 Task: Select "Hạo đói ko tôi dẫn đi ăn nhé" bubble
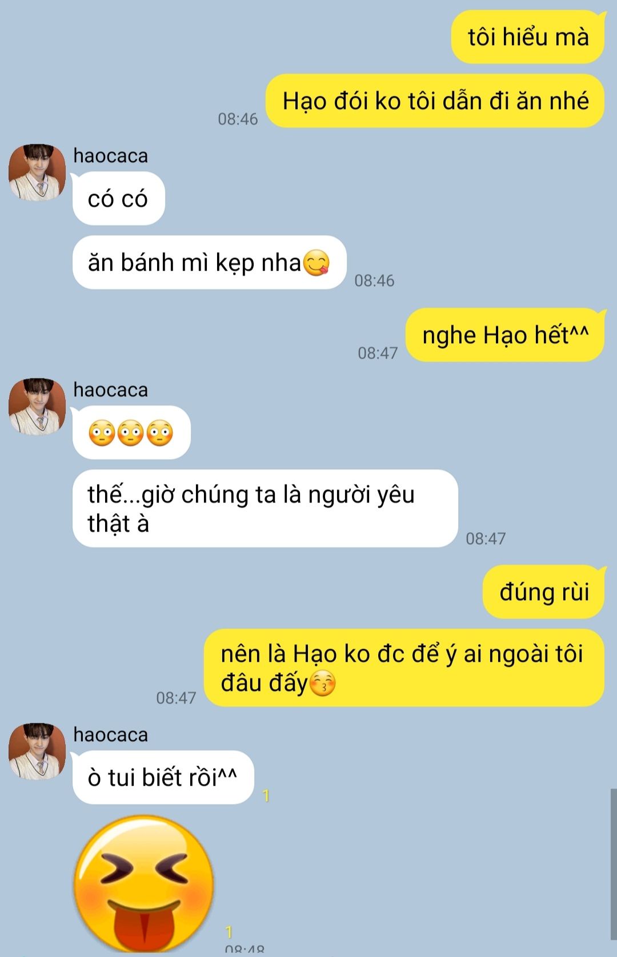click(435, 100)
